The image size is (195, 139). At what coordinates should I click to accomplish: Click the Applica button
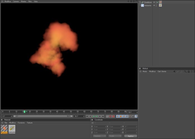point(131,136)
